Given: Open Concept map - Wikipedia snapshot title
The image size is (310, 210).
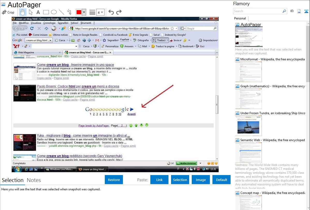Looking at the screenshot, I should tap(272, 193).
